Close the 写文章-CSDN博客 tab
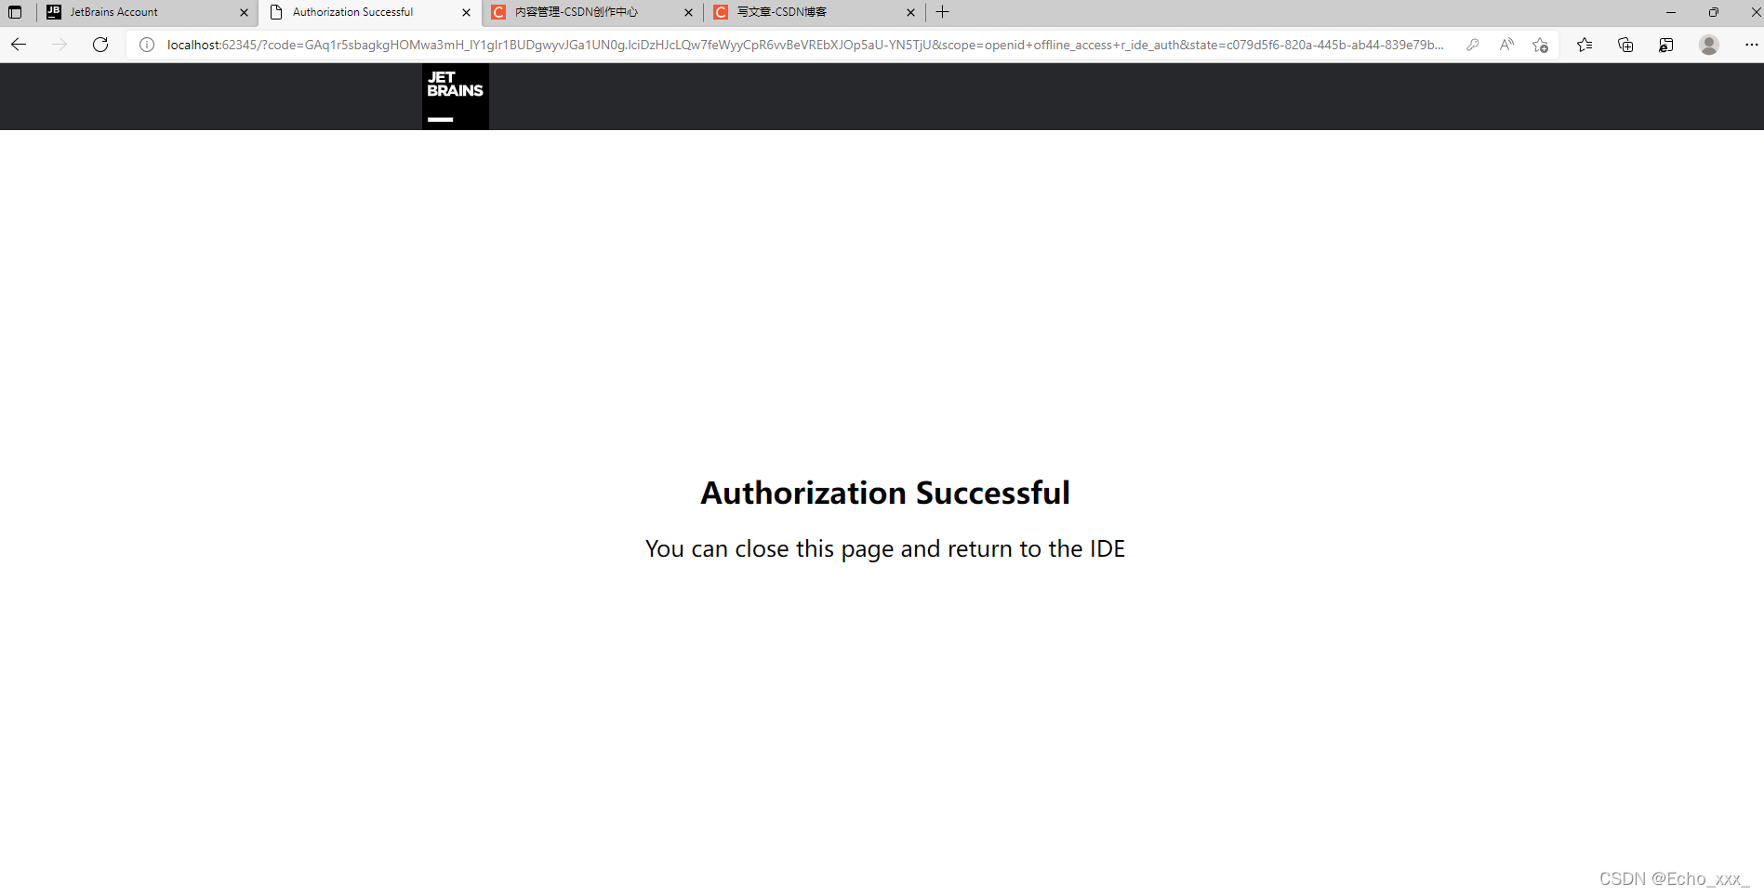Viewport: 1764px width, 896px height. 911,12
